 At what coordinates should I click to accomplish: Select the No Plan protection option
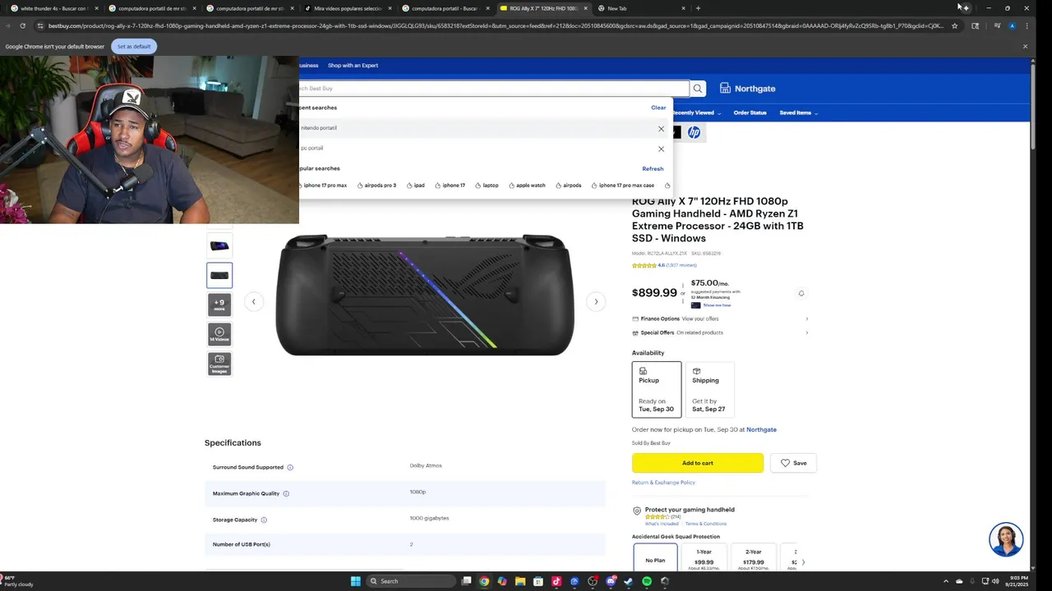coord(655,558)
